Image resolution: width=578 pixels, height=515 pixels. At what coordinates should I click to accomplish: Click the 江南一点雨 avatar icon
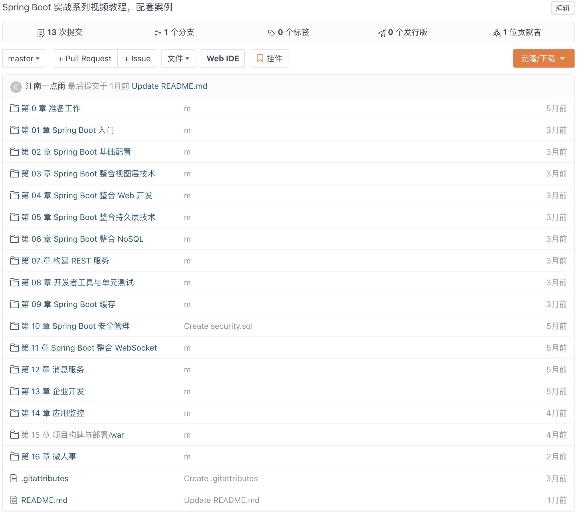click(16, 87)
